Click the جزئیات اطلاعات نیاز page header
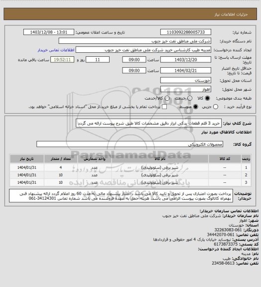Image resolution: width=261 pixels, height=287 pixels. (x=231, y=14)
